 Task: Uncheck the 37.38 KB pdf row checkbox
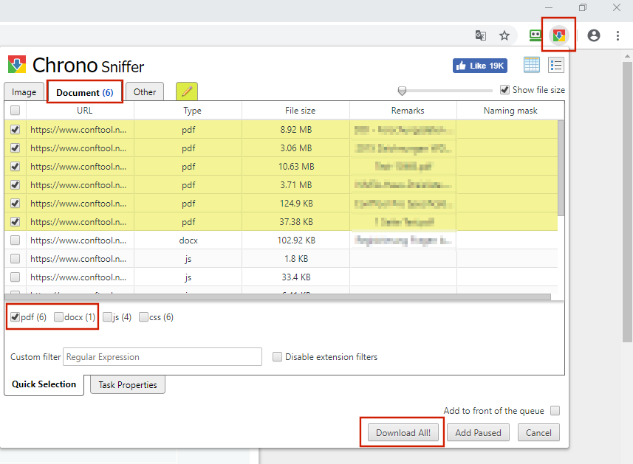pyautogui.click(x=16, y=222)
